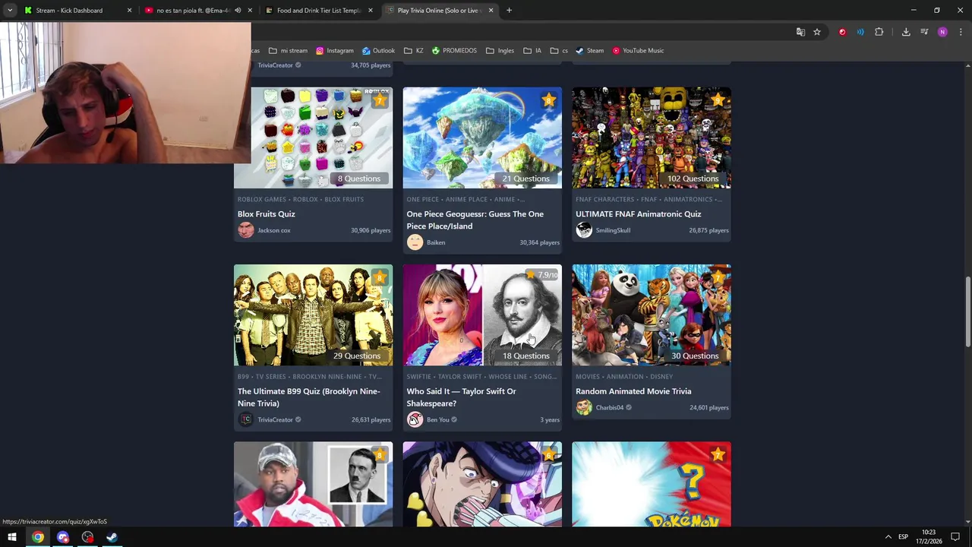Click the MOVIES tag on Animated Movie Trivia
The height and width of the screenshot is (547, 972).
[x=588, y=377]
